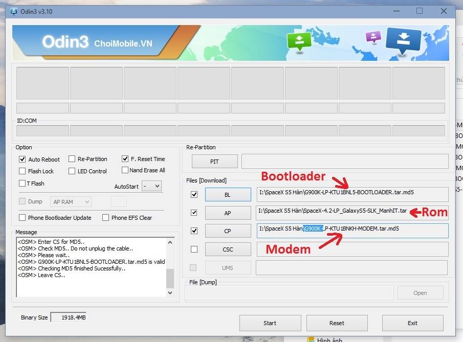This screenshot has height=342, width=463.
Task: Click '<OSM> Please wait..' log line
Action: (43, 255)
